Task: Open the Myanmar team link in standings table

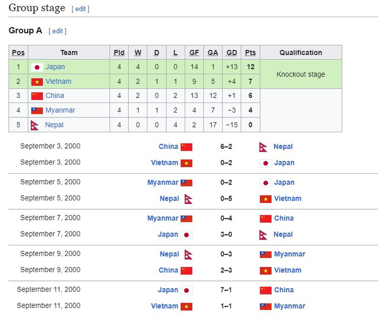Action: (x=60, y=110)
